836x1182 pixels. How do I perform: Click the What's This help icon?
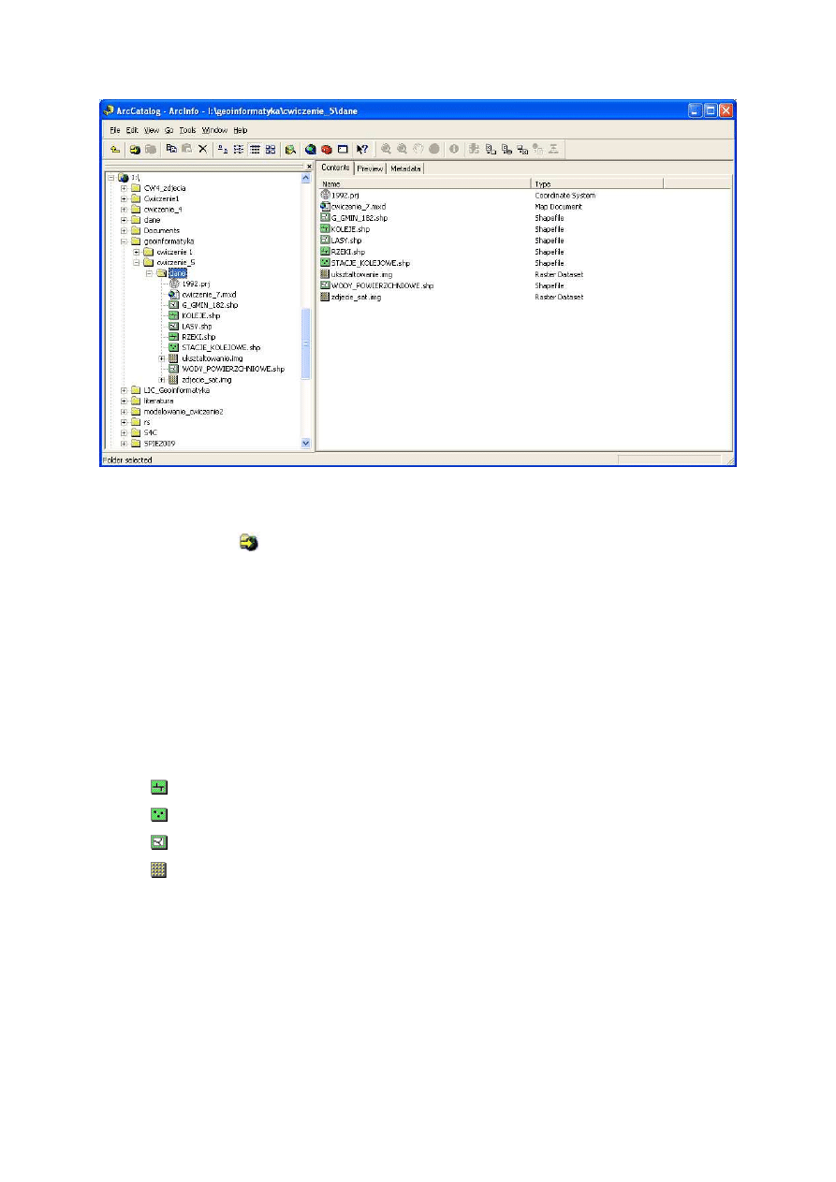(361, 149)
